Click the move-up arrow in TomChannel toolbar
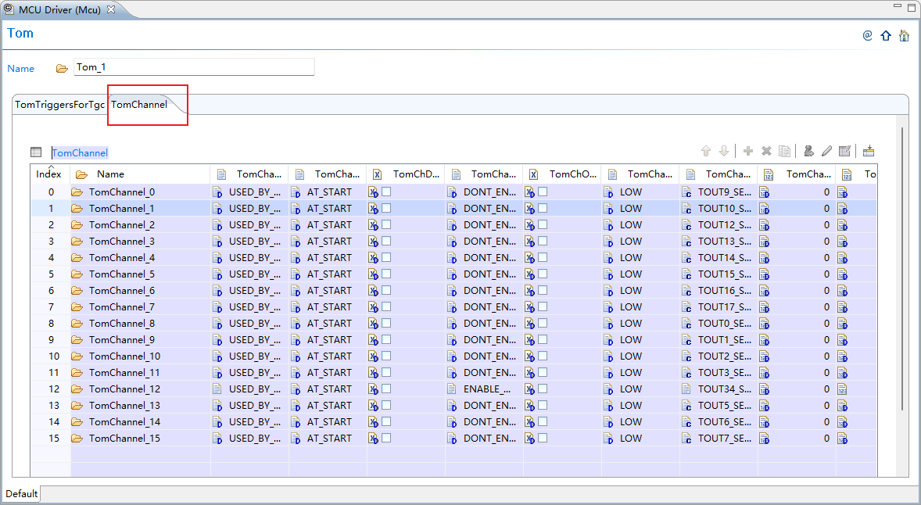The width and height of the screenshot is (921, 505). click(706, 152)
